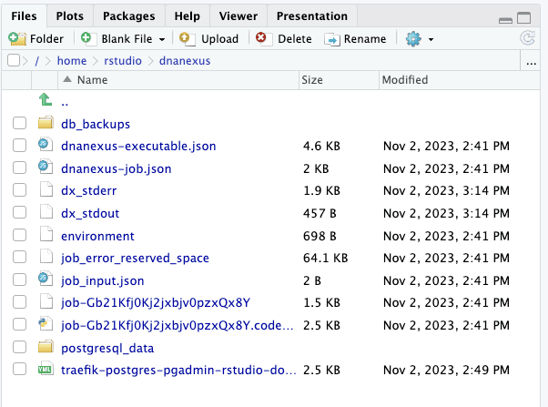Open the path ellipsis go-to-directory button
The width and height of the screenshot is (548, 407).
tap(532, 62)
